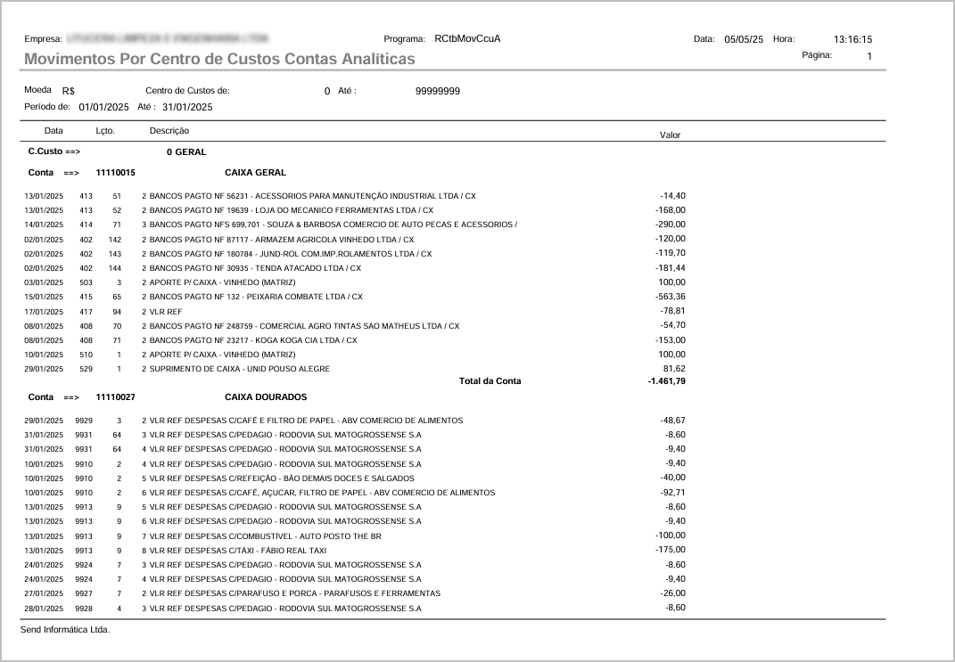Select the program name RCtbMovCcuA
The width and height of the screenshot is (955, 662).
(x=467, y=39)
